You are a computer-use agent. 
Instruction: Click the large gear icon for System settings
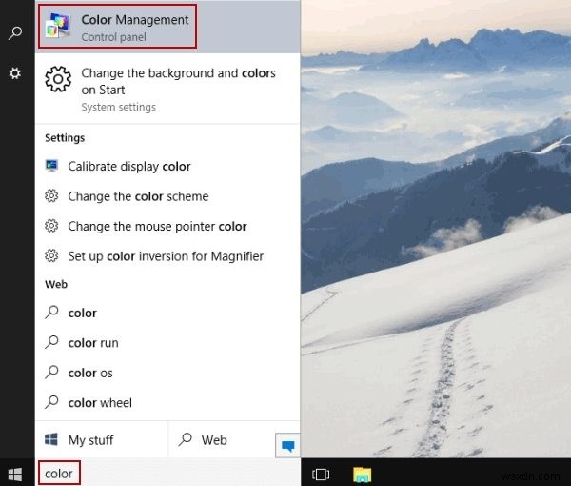58,79
